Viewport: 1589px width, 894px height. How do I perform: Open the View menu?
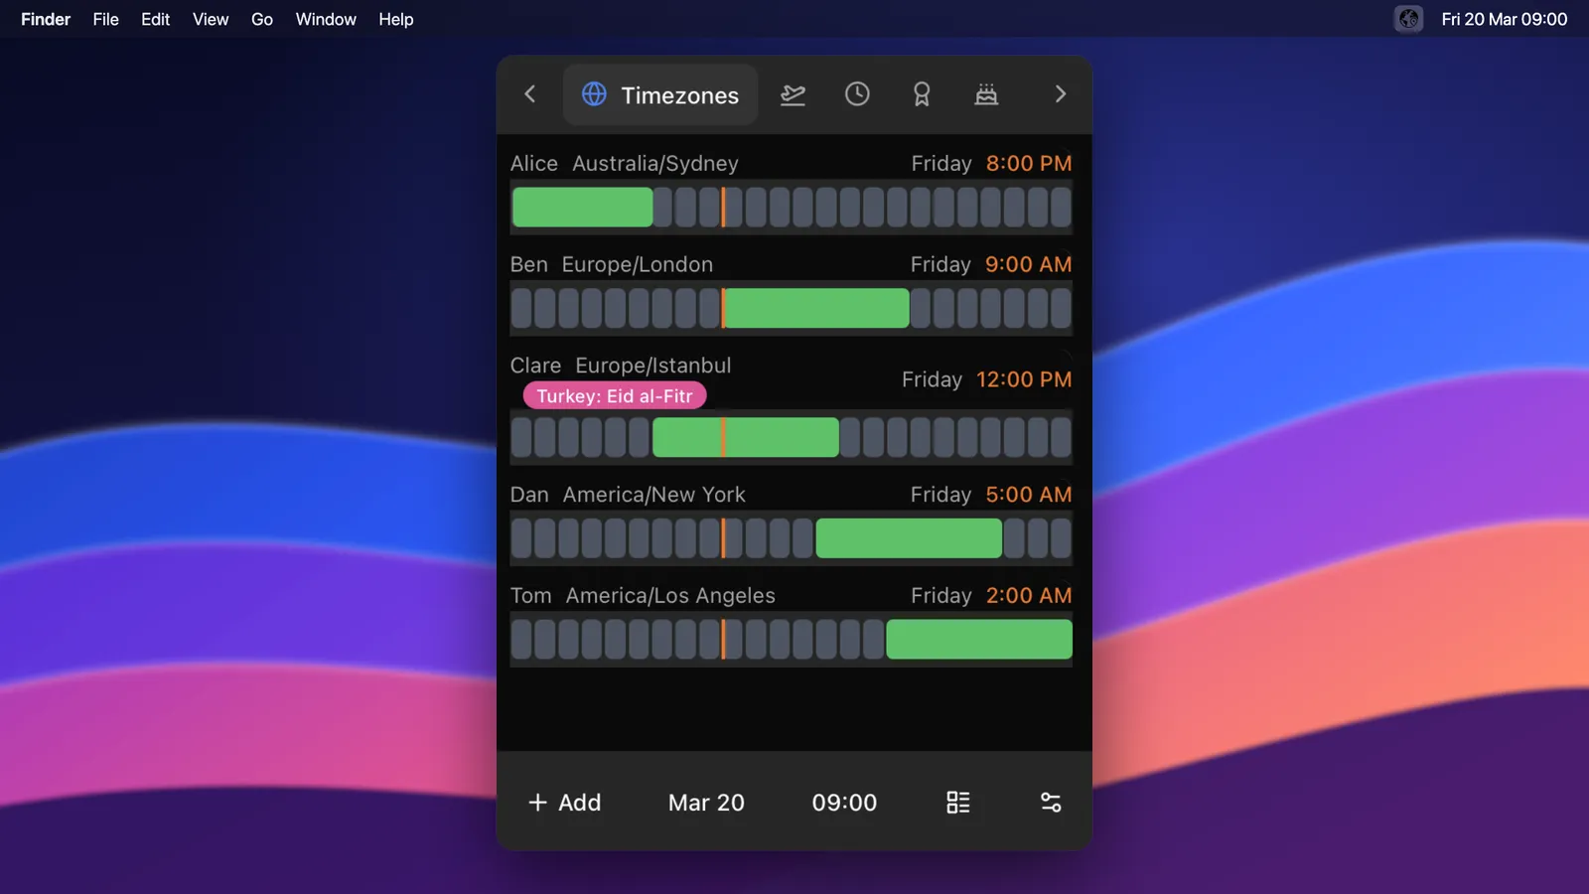point(211,19)
